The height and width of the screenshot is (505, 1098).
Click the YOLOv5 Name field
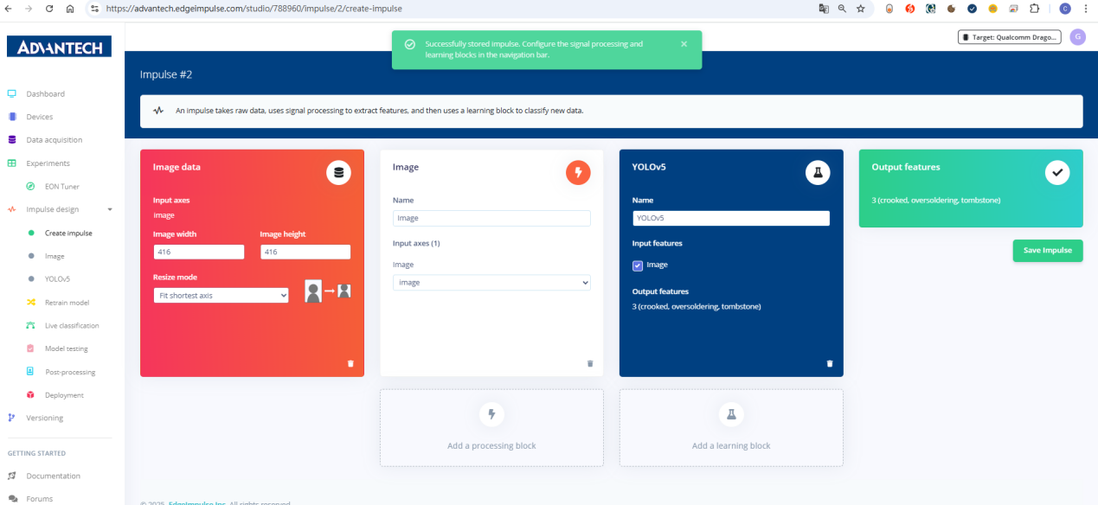point(731,219)
